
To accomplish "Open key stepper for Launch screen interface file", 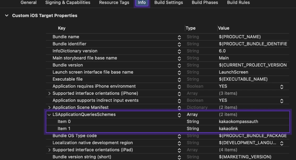I will tap(179, 73).
